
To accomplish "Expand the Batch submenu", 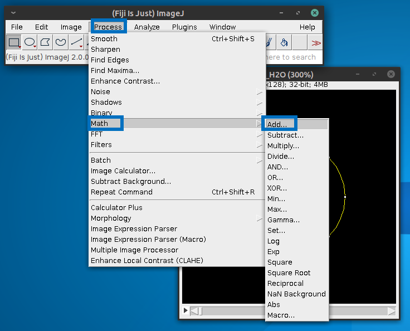I will pos(177,160).
